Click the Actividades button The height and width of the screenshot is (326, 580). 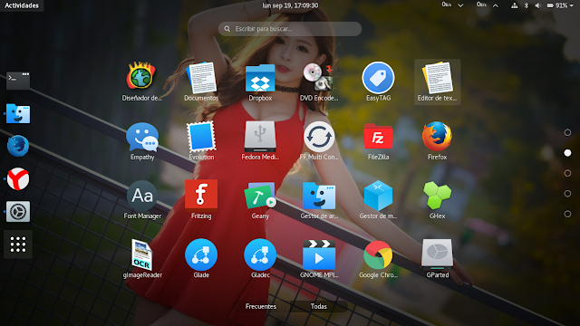(x=22, y=5)
